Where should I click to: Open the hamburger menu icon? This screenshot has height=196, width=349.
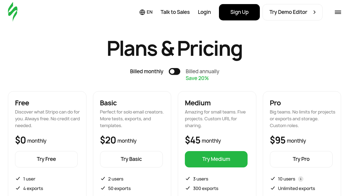[338, 12]
